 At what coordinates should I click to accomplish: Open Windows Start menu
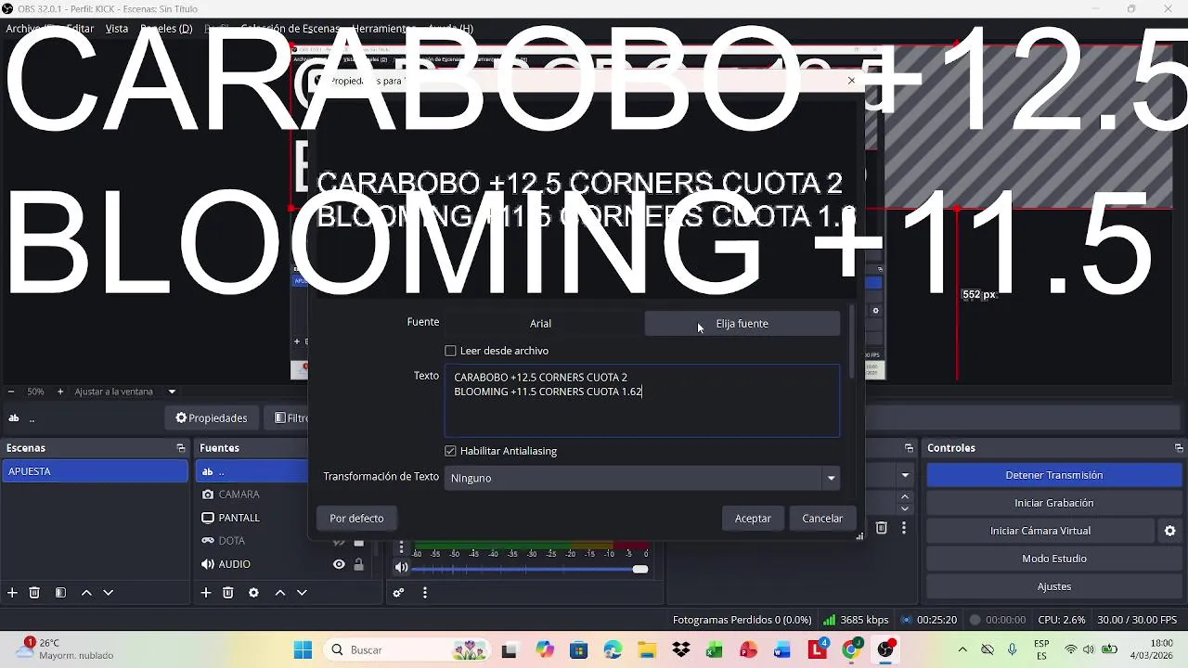click(x=303, y=650)
